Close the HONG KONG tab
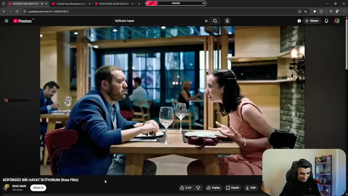 pos(133,4)
